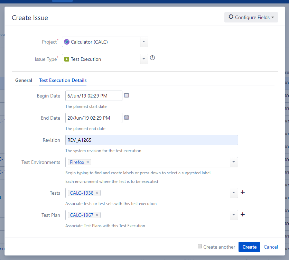The width and height of the screenshot is (289, 260).
Task: Click plus icon beside Tests field
Action: coord(243,192)
